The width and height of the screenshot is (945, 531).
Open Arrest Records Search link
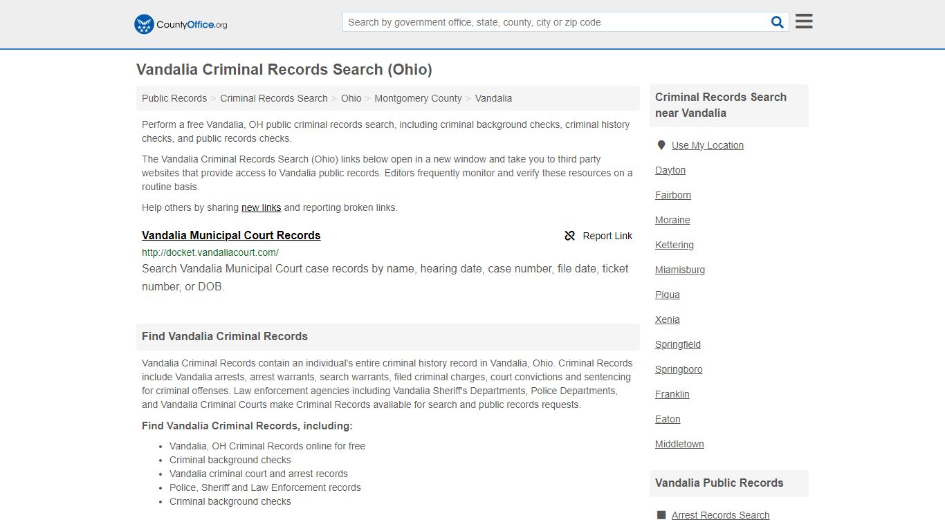(720, 515)
